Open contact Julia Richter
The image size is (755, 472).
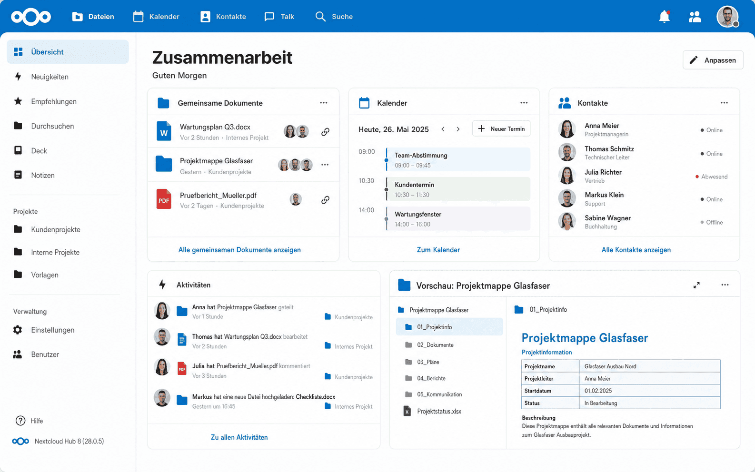click(644, 176)
